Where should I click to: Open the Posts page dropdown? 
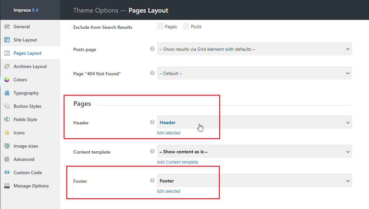click(254, 49)
